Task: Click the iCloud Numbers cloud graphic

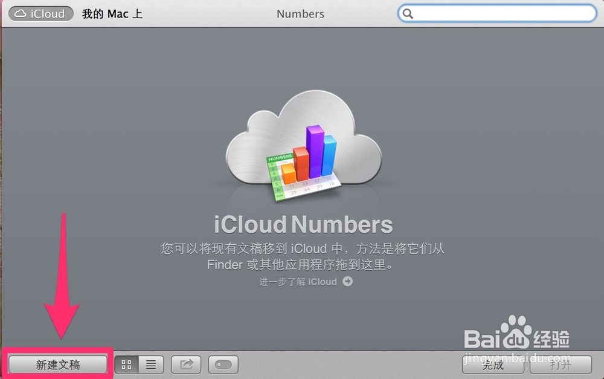Action: [302, 139]
